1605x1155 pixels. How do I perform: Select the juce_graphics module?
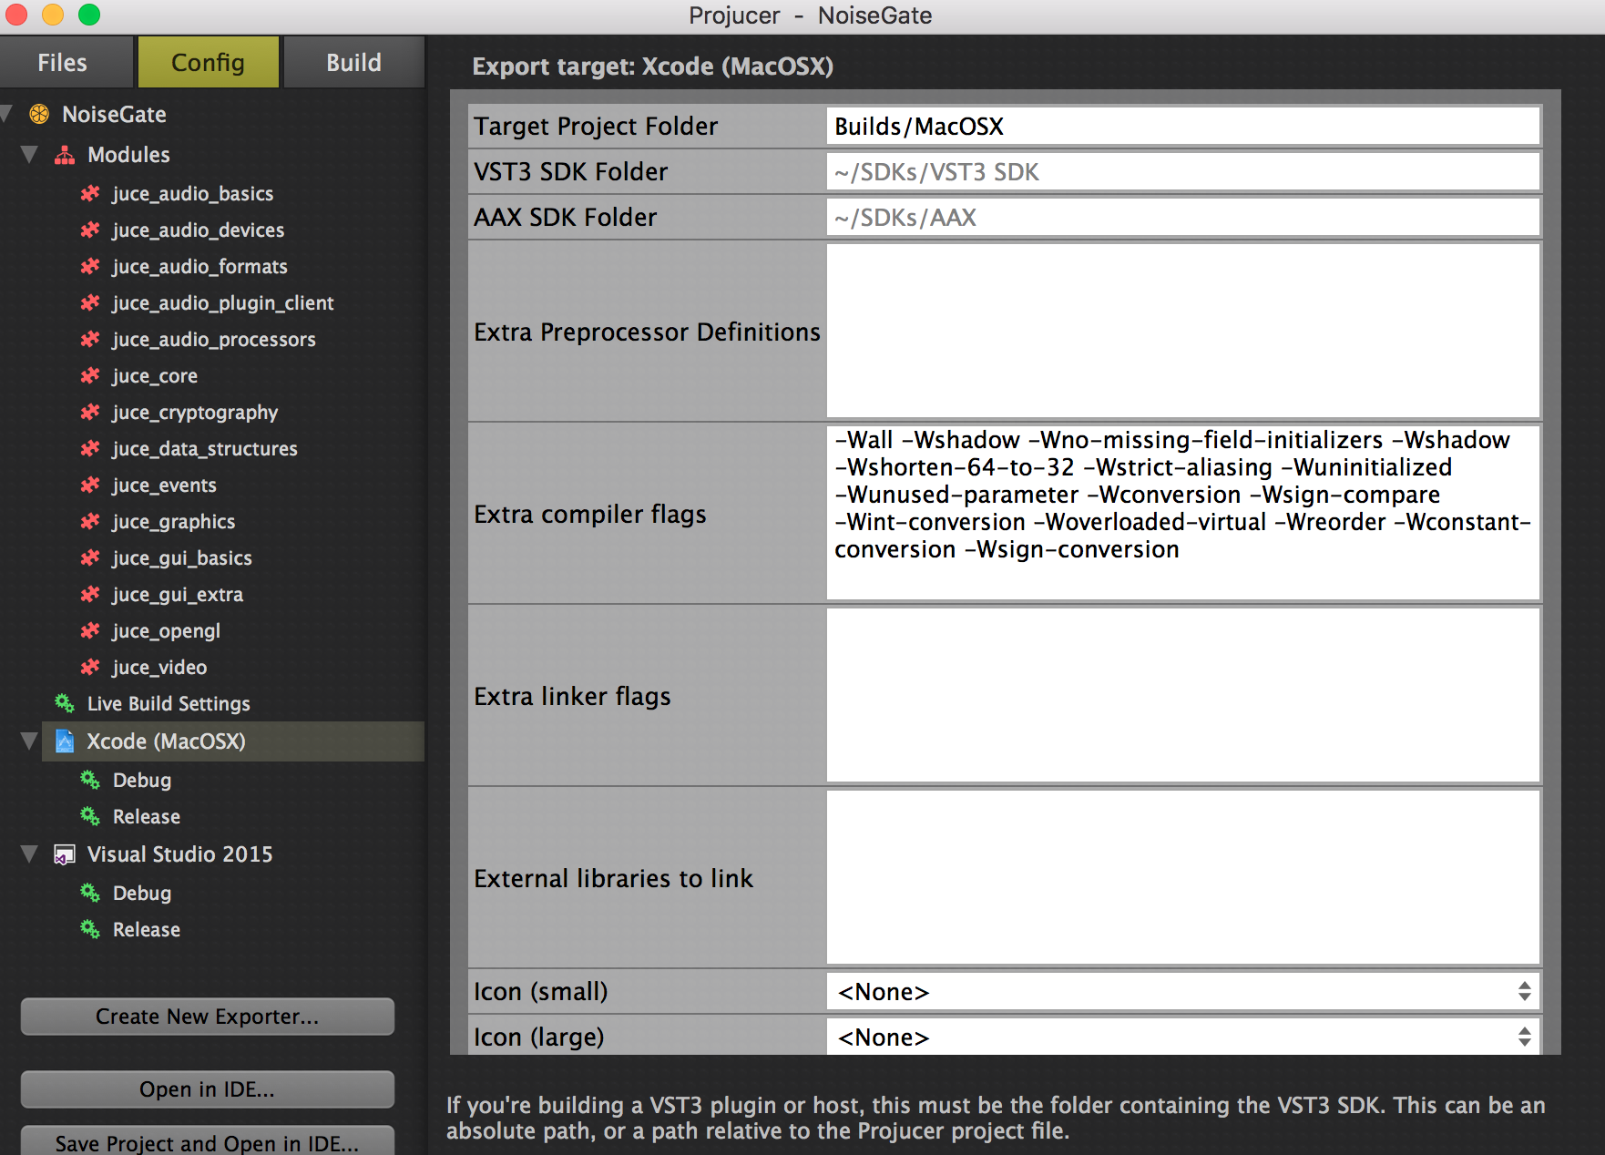(174, 521)
